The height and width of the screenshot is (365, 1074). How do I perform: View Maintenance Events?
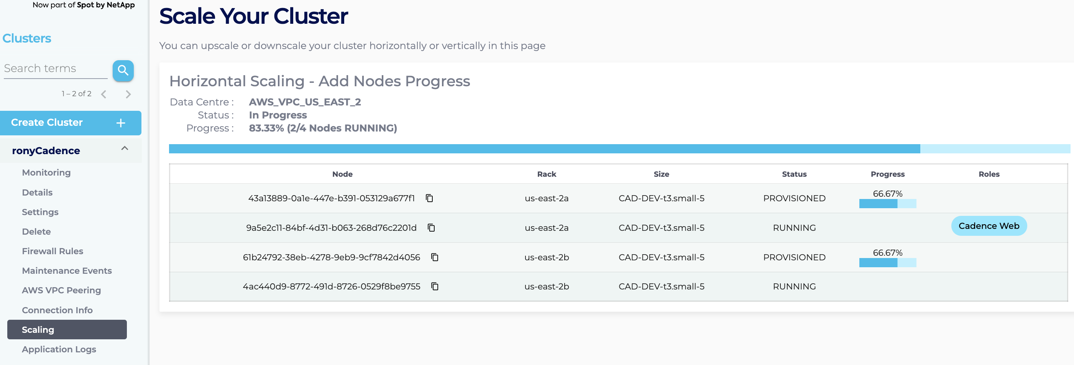[x=67, y=271]
